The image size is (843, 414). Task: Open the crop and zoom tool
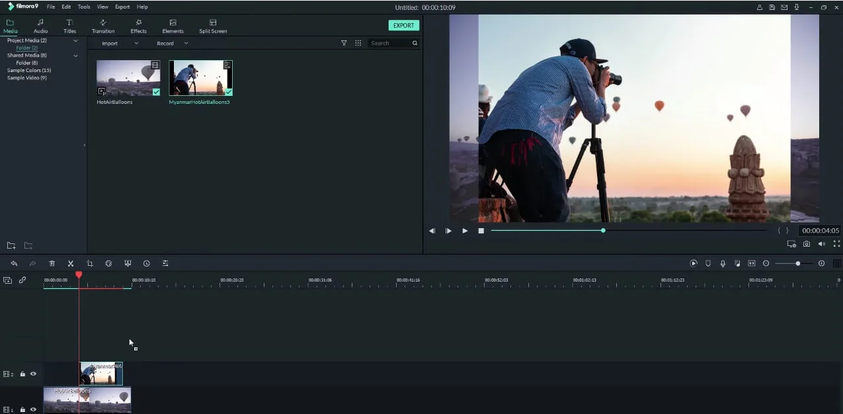pyautogui.click(x=90, y=263)
